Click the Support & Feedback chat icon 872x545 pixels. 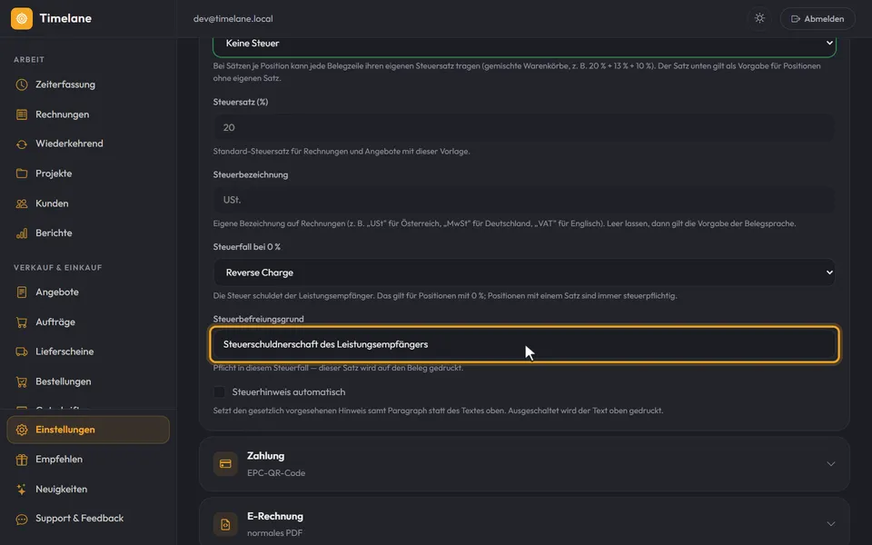point(22,519)
